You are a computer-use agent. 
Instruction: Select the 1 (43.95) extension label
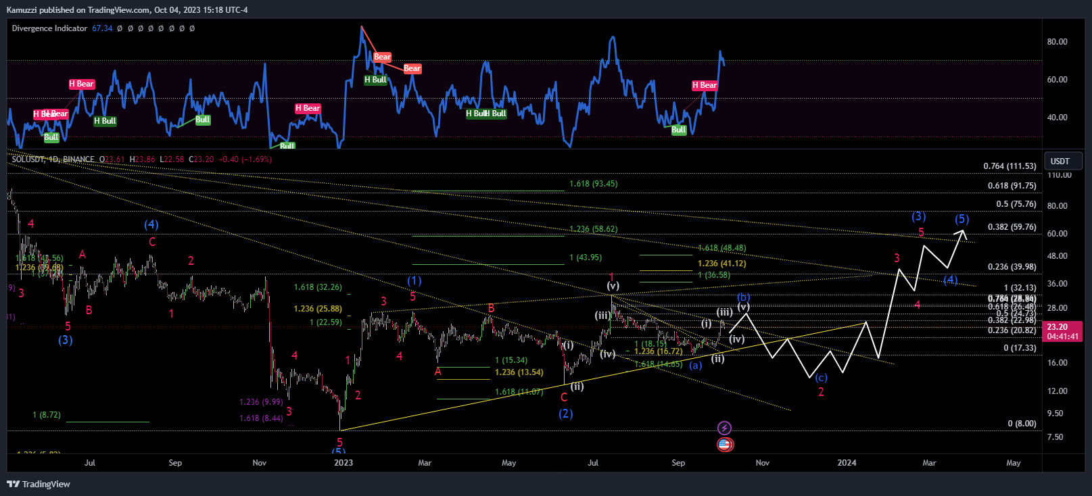tap(586, 257)
